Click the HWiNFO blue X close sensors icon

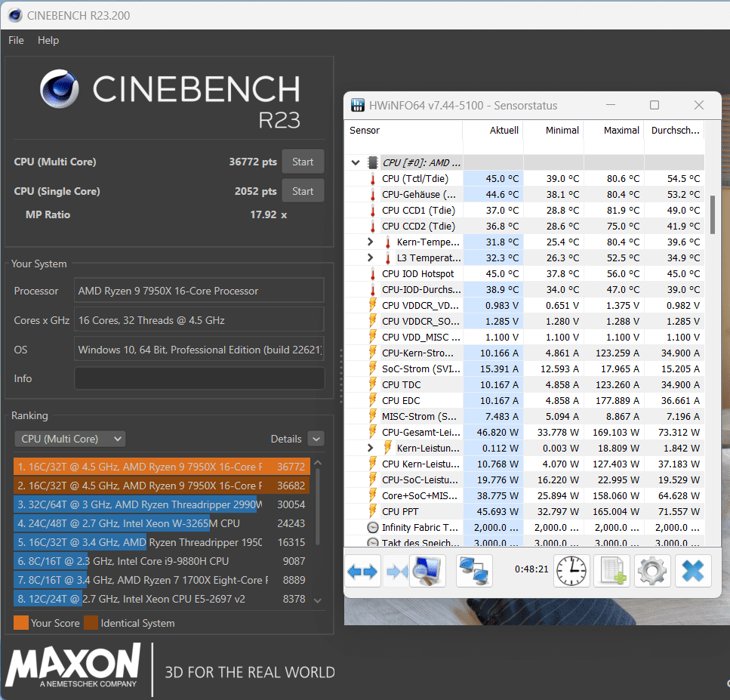(693, 571)
